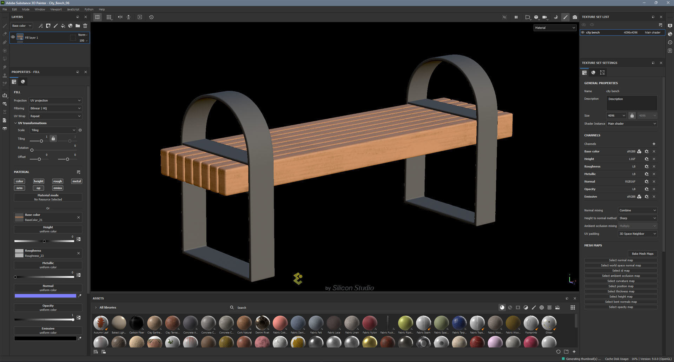Open the Shader settings sphere icon on the right dock

tap(670, 34)
